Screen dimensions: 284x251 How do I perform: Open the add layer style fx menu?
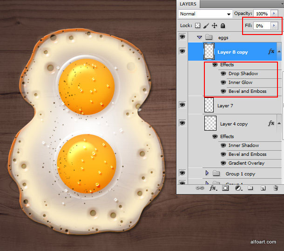[213, 188]
